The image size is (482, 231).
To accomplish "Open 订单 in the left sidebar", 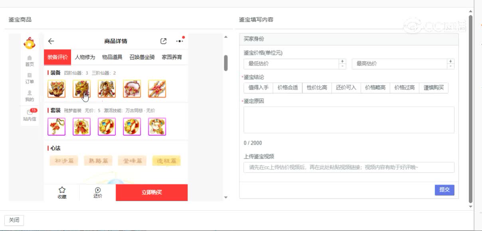I will click(x=30, y=78).
